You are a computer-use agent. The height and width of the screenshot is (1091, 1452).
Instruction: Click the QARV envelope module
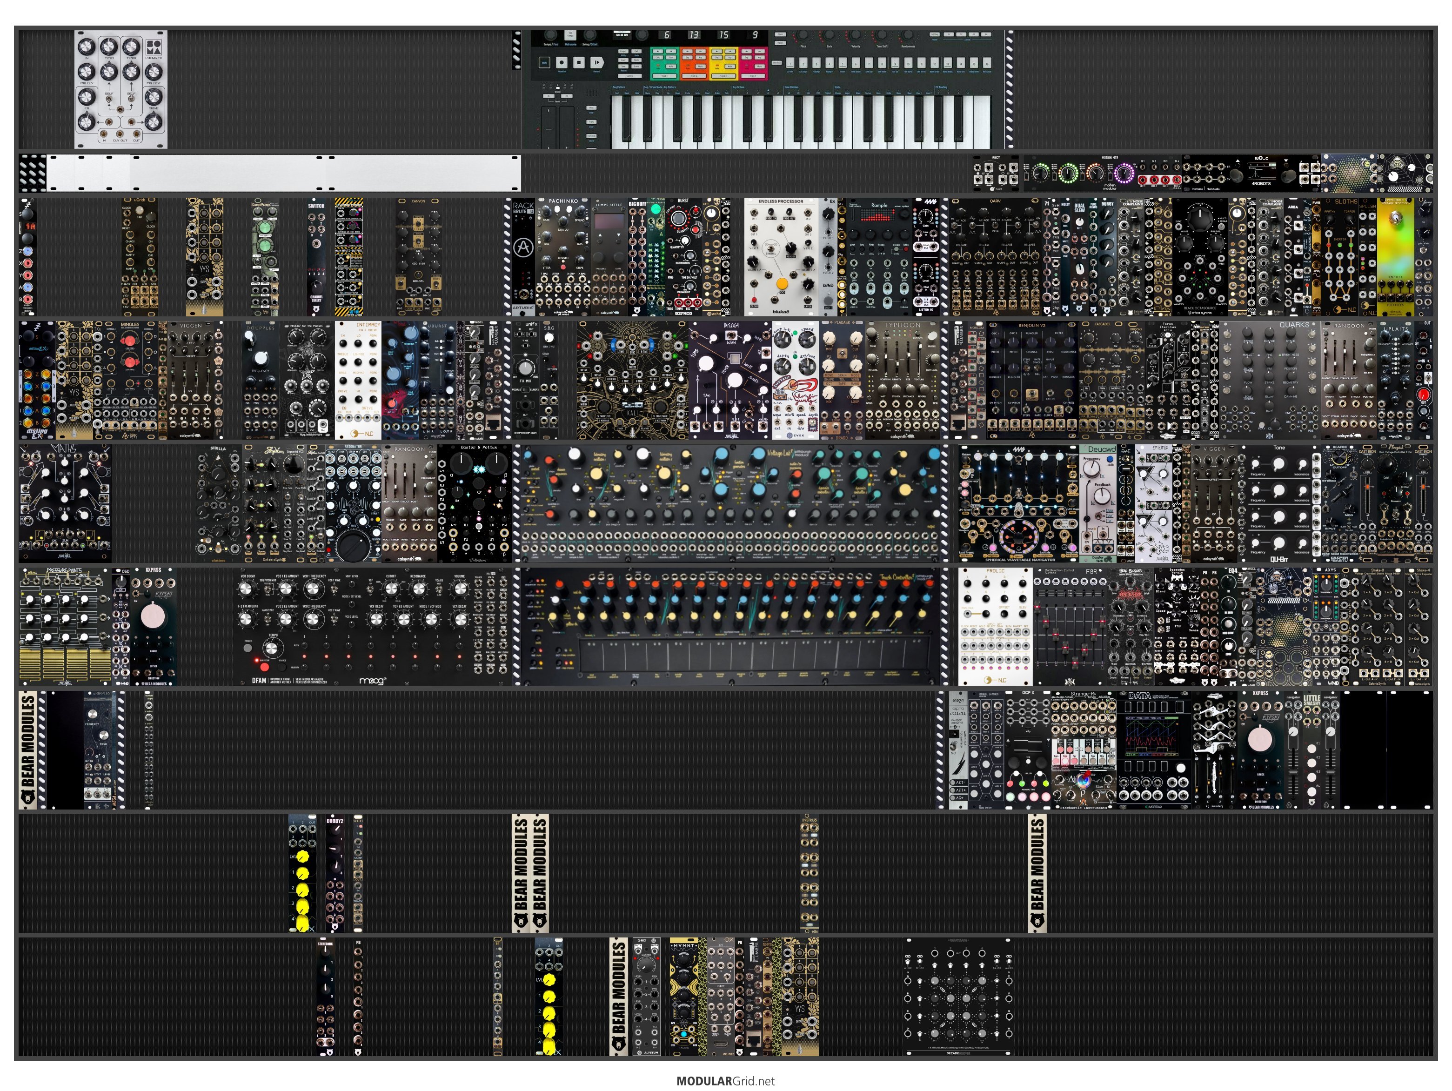995,257
